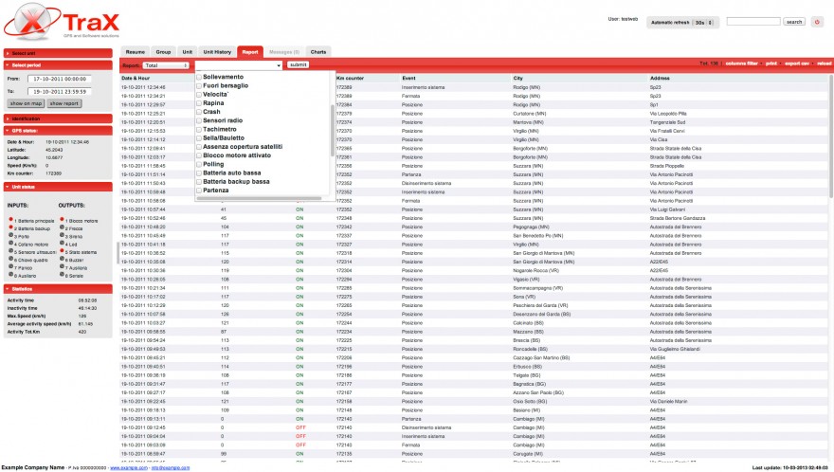The width and height of the screenshot is (834, 472).
Task: Click the Chiave quadro input status dot
Action: (10, 259)
